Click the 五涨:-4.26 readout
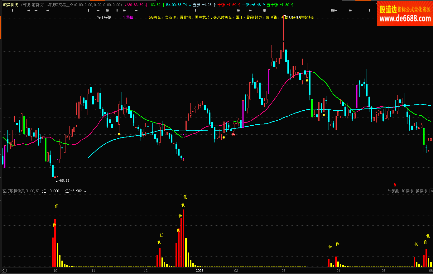Screen dimensions: 433x274 click(202, 5)
